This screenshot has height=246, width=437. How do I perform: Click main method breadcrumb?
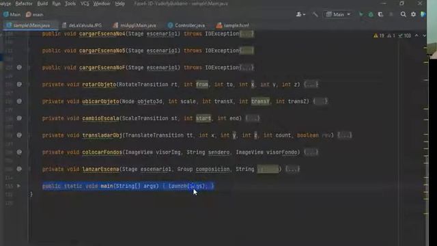tap(35, 14)
